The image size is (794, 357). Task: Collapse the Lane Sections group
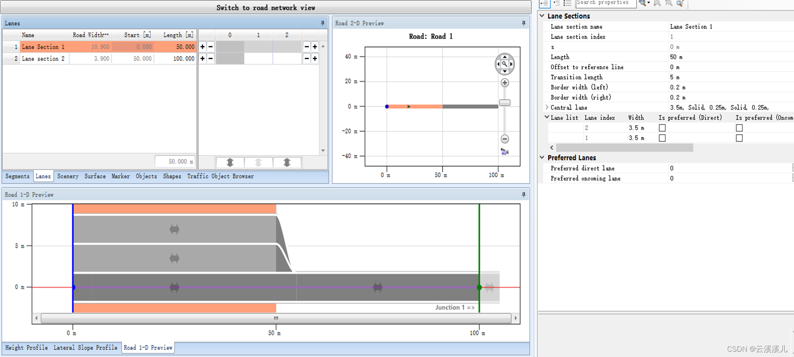(543, 16)
